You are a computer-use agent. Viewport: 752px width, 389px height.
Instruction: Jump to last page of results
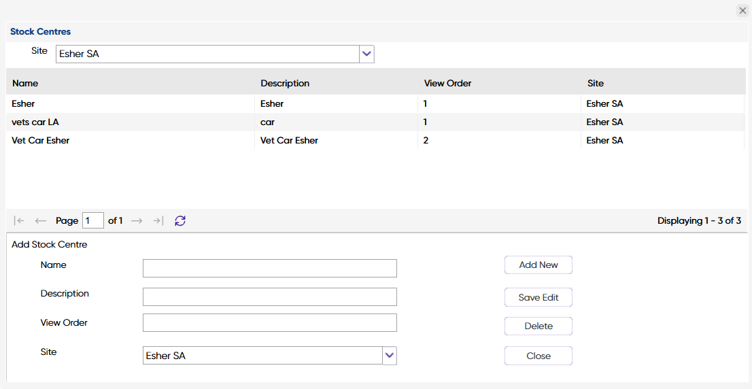(x=158, y=221)
